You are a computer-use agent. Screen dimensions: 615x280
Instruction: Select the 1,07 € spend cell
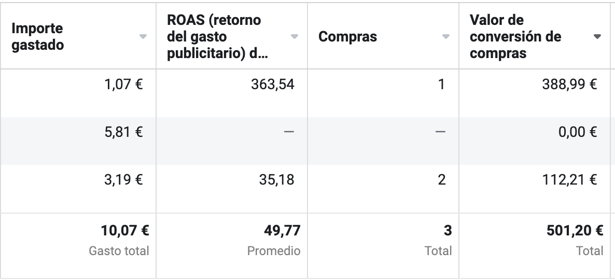[x=123, y=85]
